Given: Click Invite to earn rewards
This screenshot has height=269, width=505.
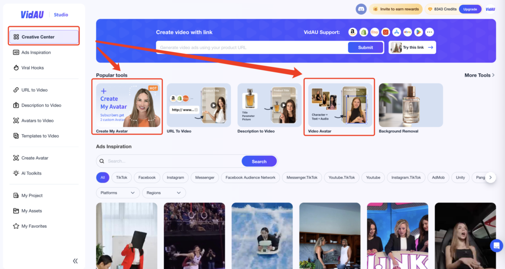Looking at the screenshot, I should (396, 9).
